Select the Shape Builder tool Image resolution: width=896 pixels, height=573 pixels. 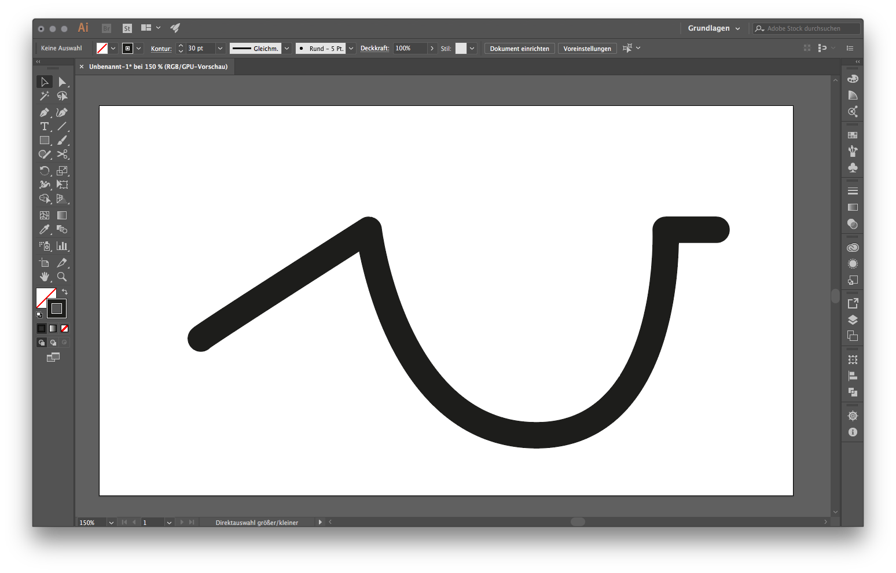[x=45, y=199]
